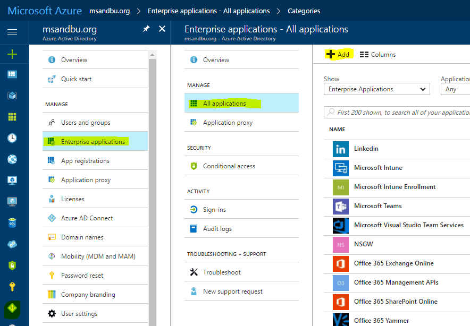
Task: Sort by the NAME column header
Action: [x=337, y=130]
